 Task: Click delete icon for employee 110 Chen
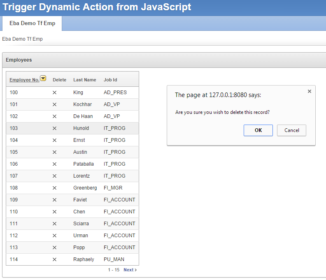click(54, 212)
